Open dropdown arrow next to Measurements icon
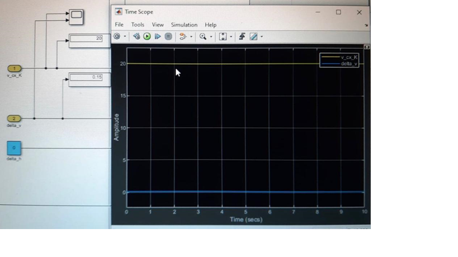 pyautogui.click(x=261, y=37)
